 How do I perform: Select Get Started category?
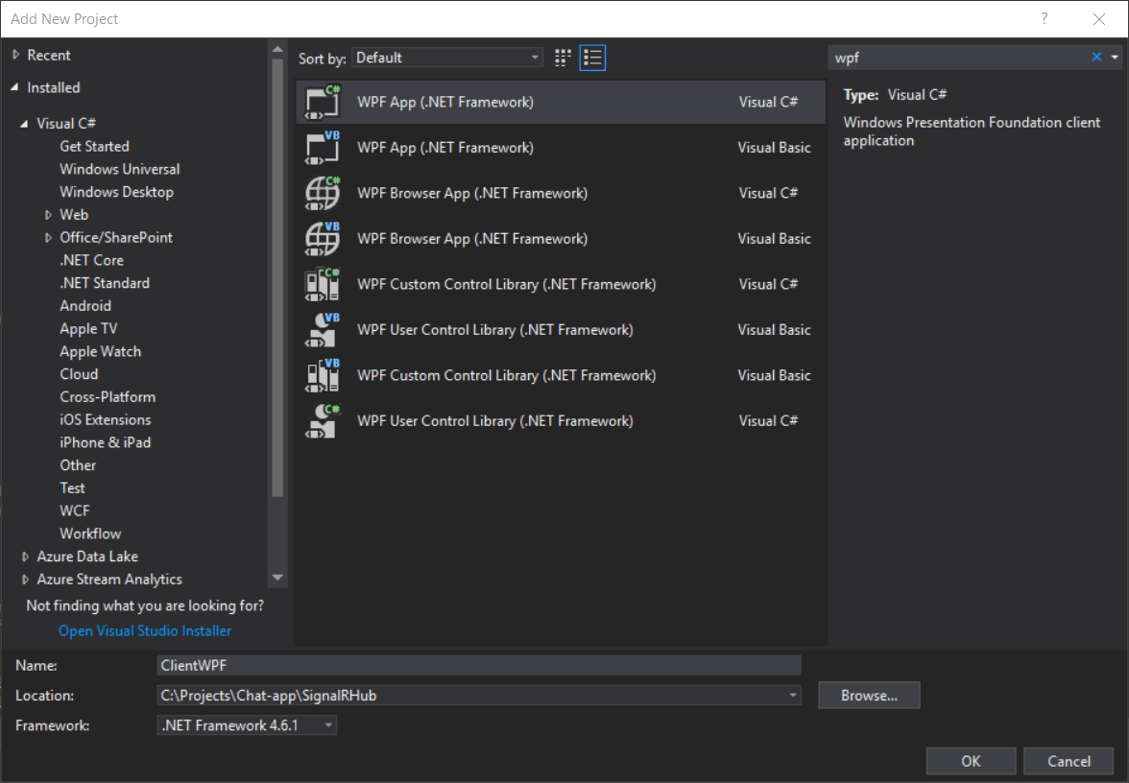click(94, 146)
